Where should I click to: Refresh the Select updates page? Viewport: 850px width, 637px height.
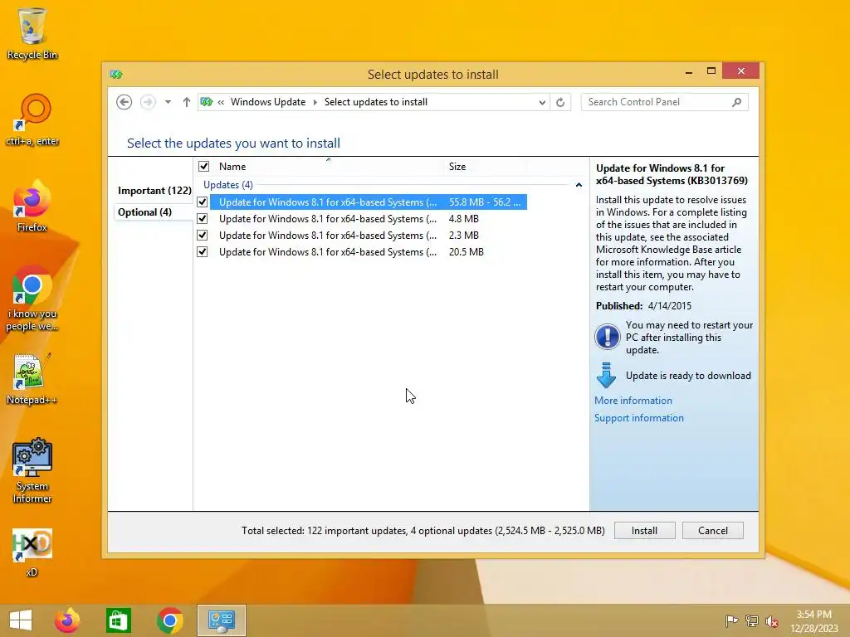pyautogui.click(x=560, y=102)
